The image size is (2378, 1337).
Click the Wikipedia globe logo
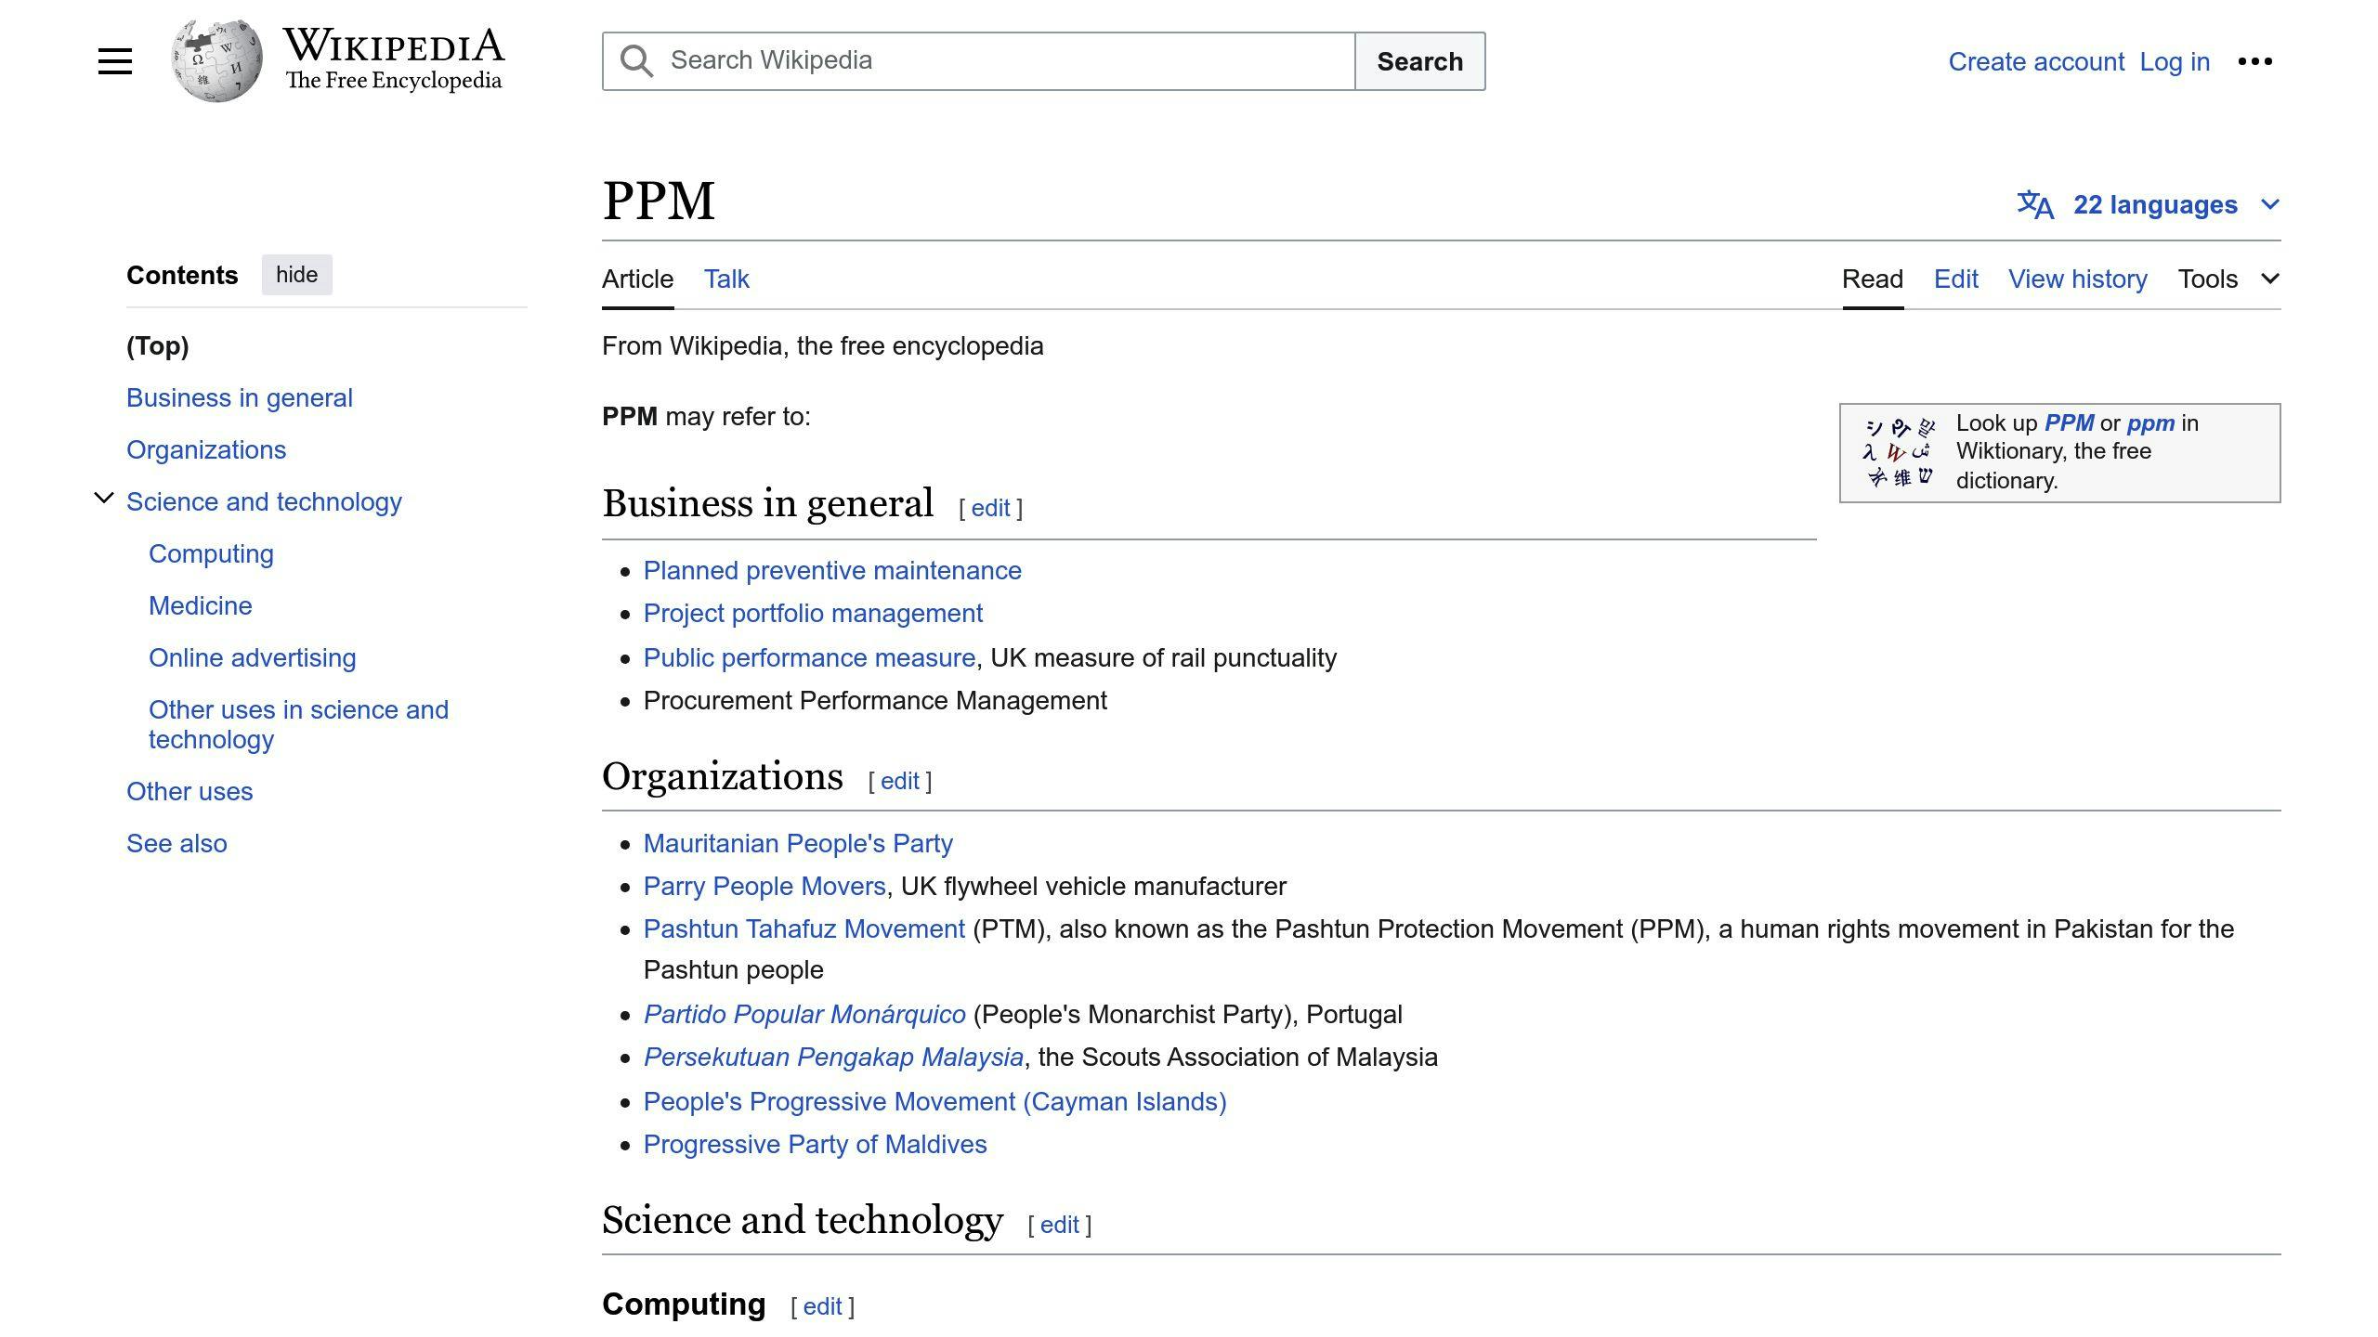click(x=216, y=61)
